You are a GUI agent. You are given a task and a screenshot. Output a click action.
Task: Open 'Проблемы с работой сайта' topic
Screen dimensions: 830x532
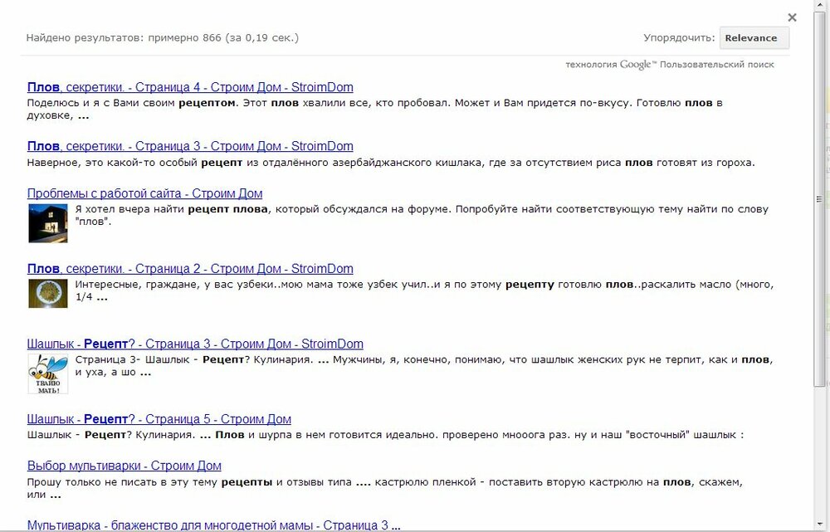pyautogui.click(x=144, y=193)
